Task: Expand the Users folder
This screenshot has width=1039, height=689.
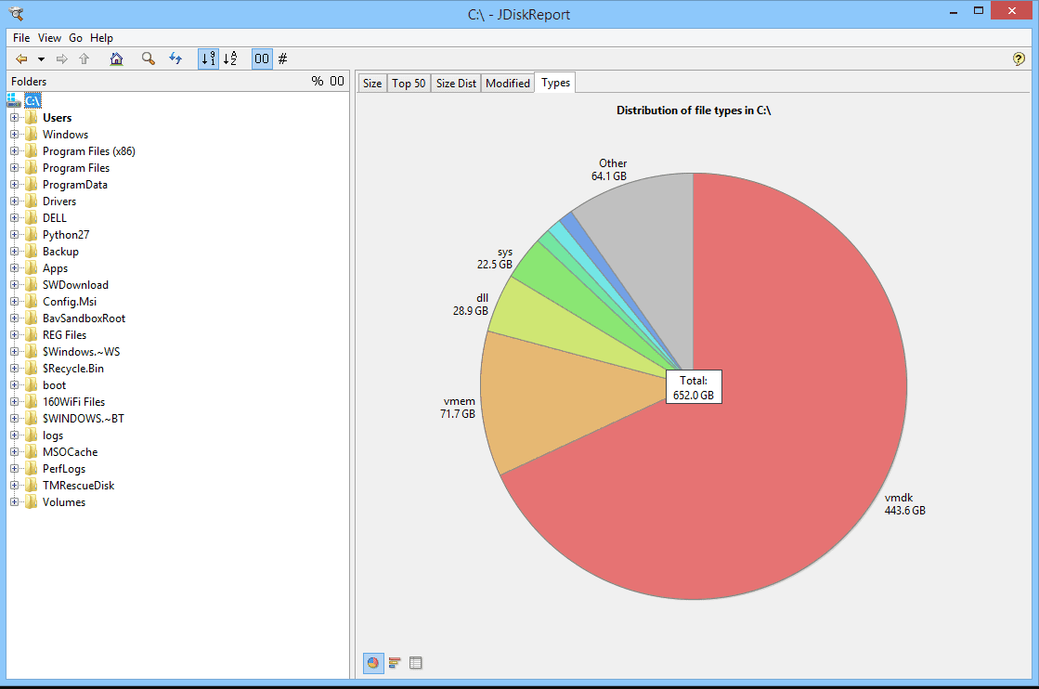Action: (14, 117)
